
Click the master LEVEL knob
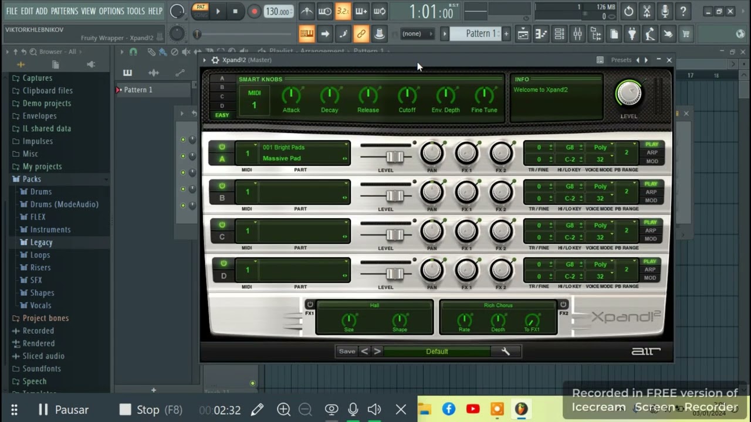point(628,94)
